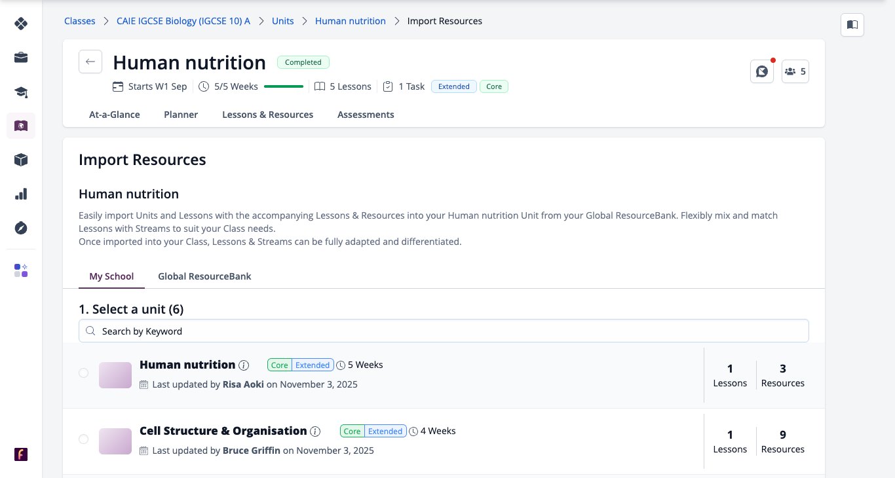This screenshot has height=478, width=895.
Task: Switch to the At-a-Glance tab
Action: pyautogui.click(x=115, y=115)
